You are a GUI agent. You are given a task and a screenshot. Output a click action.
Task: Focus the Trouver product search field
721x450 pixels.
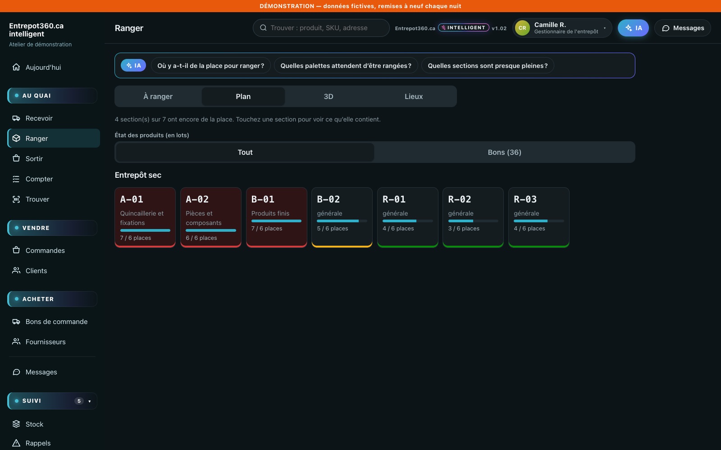321,28
